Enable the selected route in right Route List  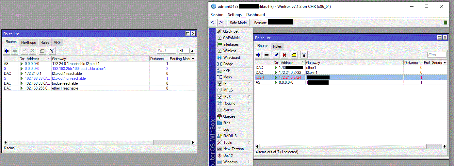[276, 55]
